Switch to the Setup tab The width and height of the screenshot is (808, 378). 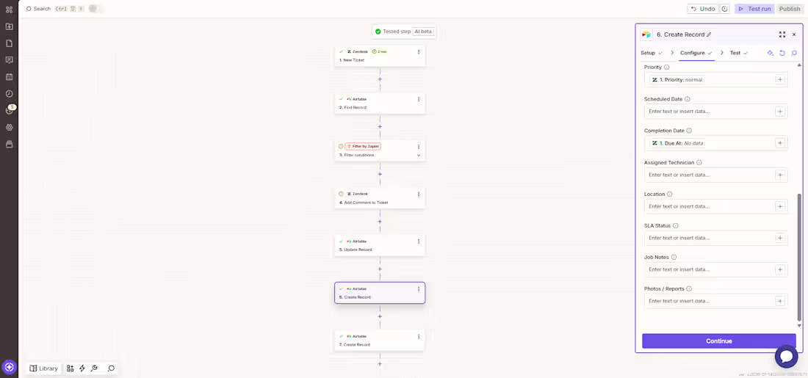(x=648, y=53)
